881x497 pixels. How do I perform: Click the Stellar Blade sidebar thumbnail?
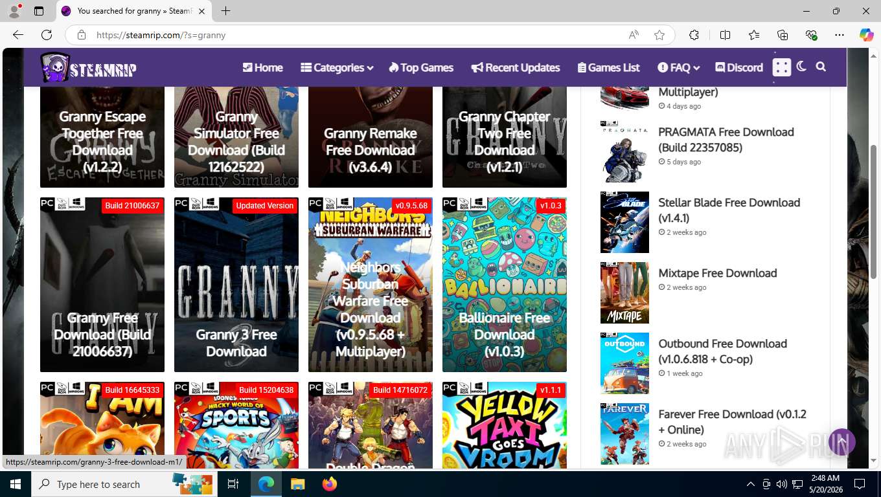point(624,222)
